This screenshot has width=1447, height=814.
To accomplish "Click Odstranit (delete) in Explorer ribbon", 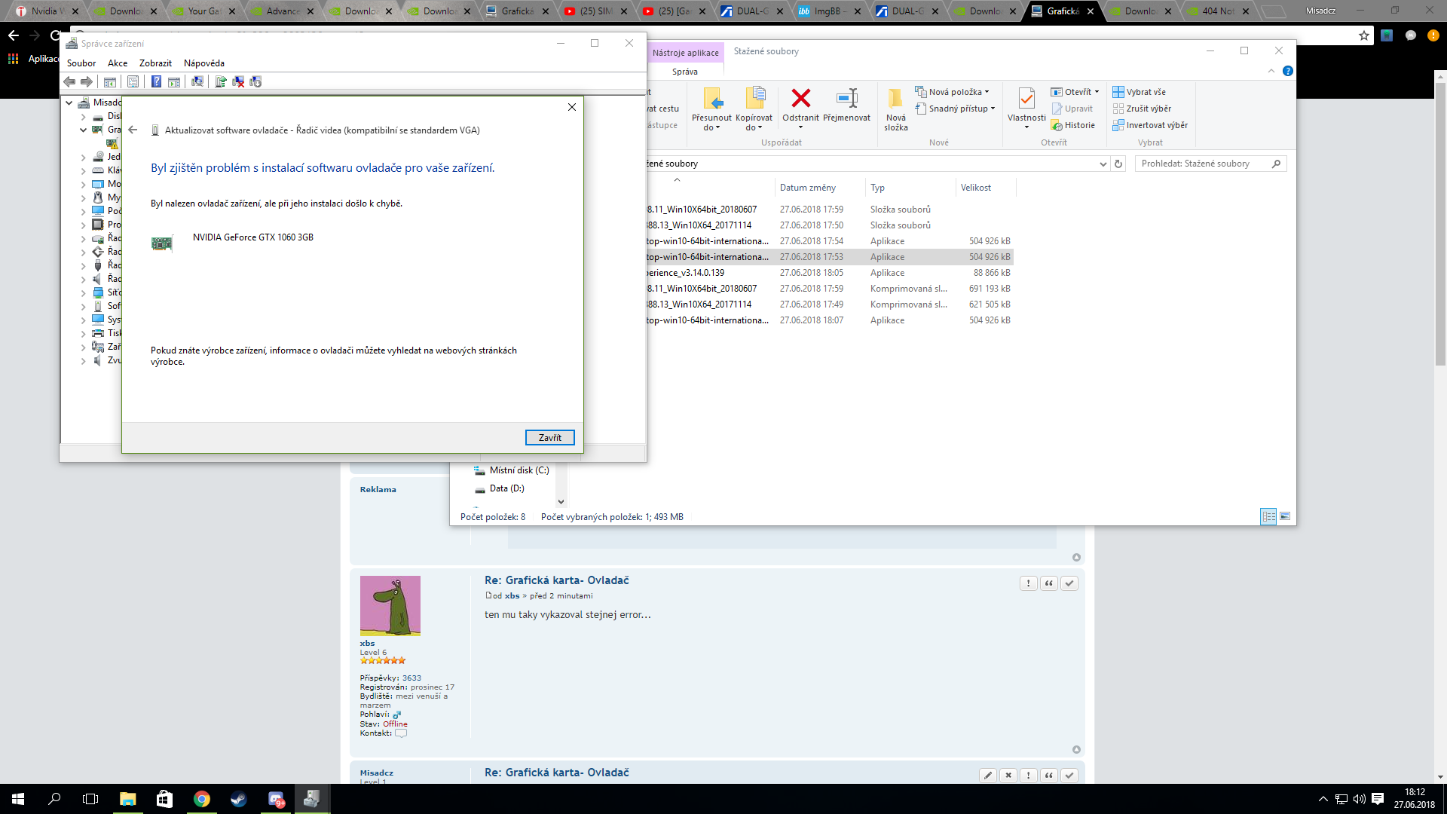I will pos(800,106).
